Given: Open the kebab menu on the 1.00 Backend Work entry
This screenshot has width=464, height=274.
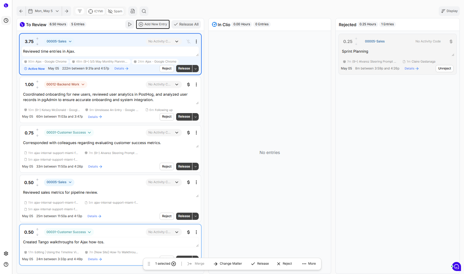Looking at the screenshot, I should click(196, 85).
